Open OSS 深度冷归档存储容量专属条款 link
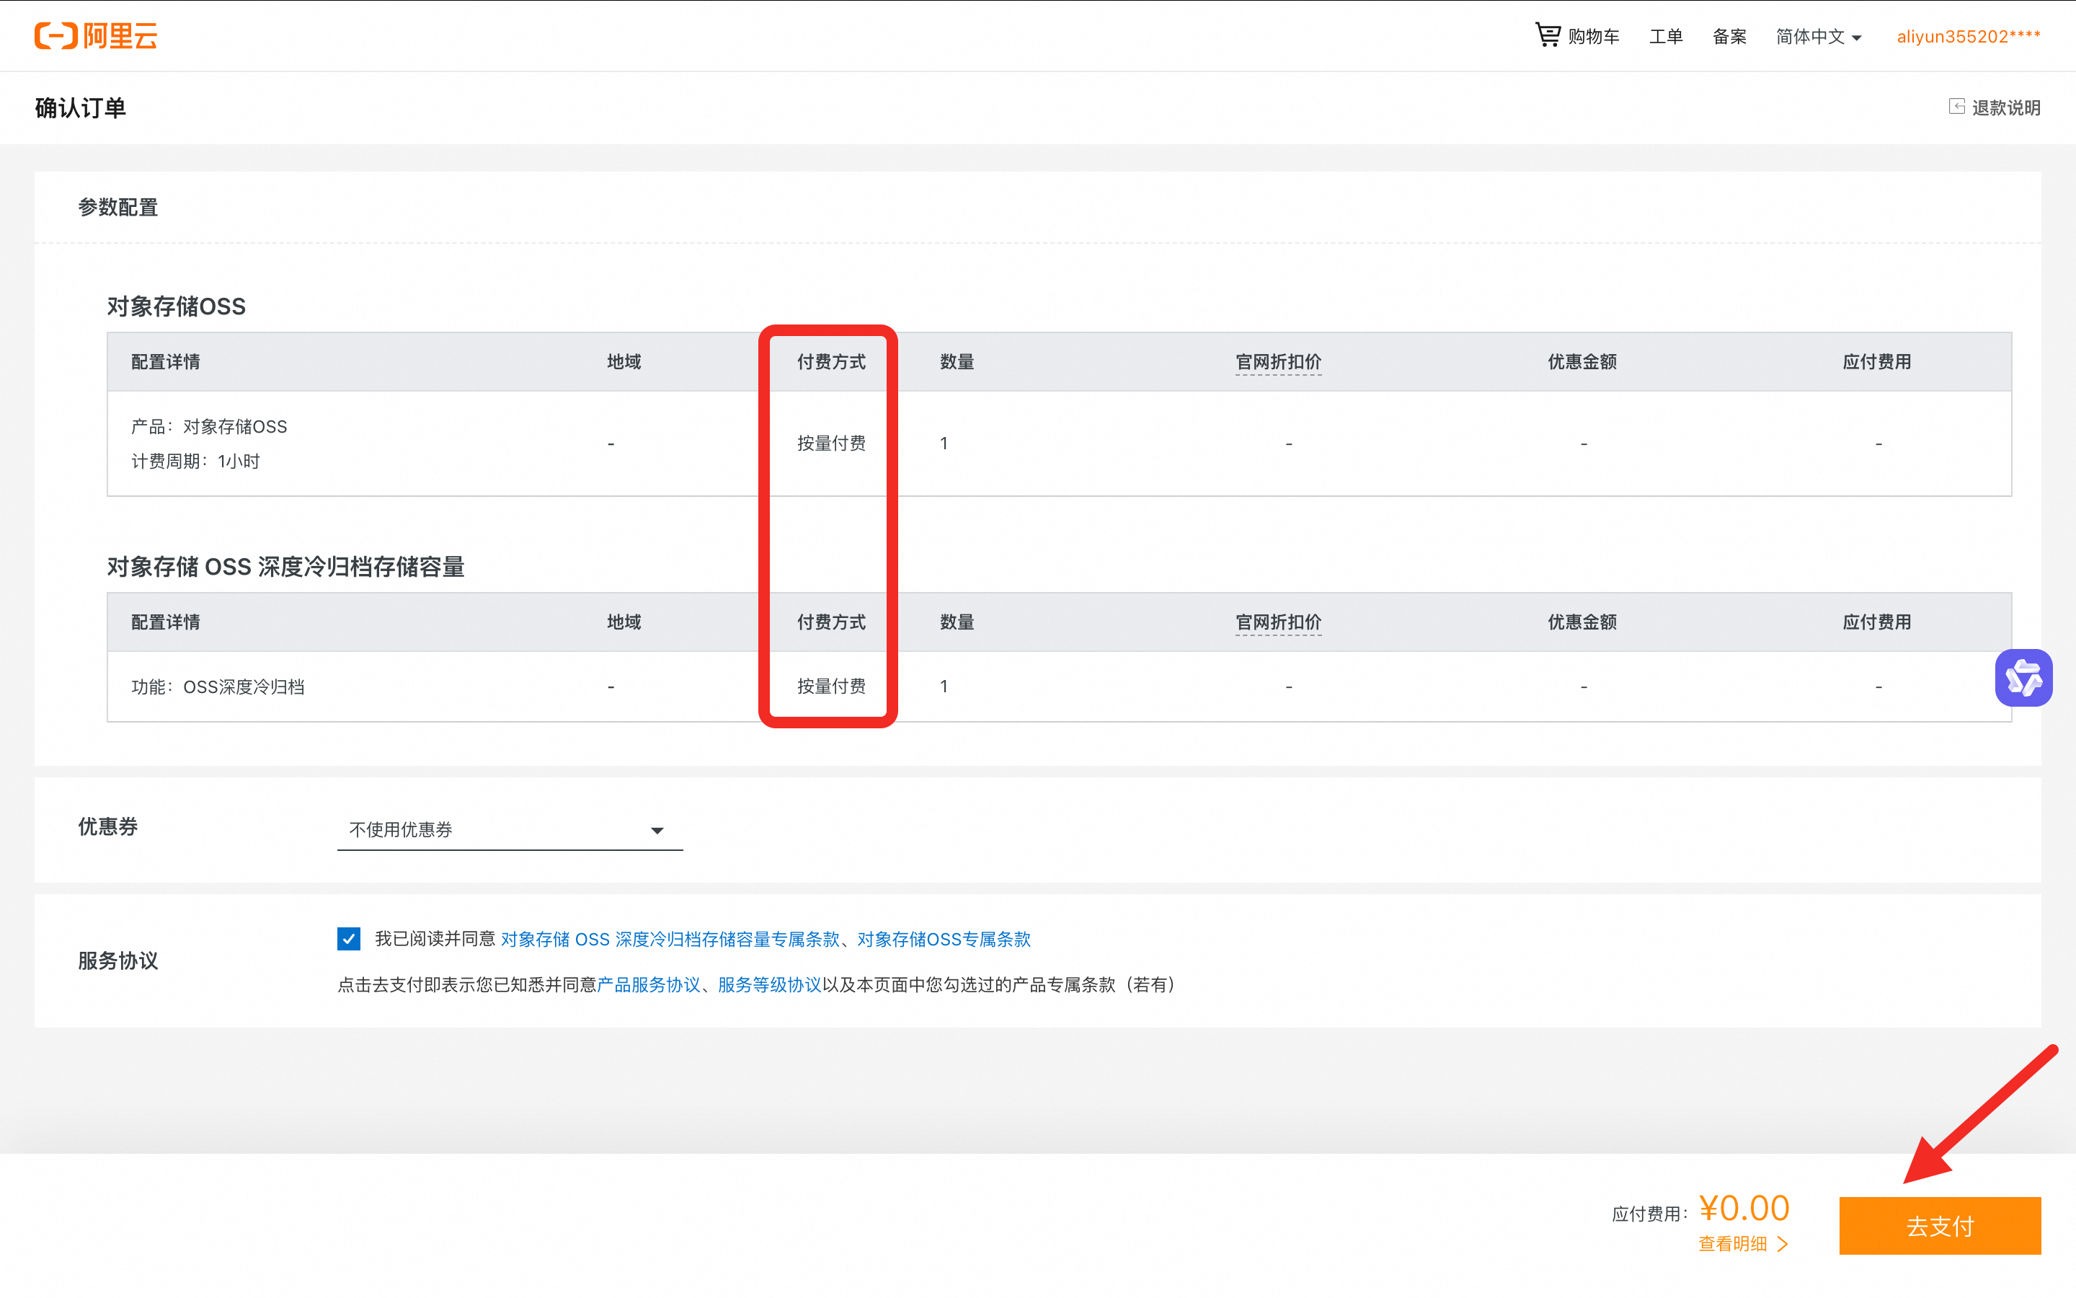 pyautogui.click(x=670, y=939)
